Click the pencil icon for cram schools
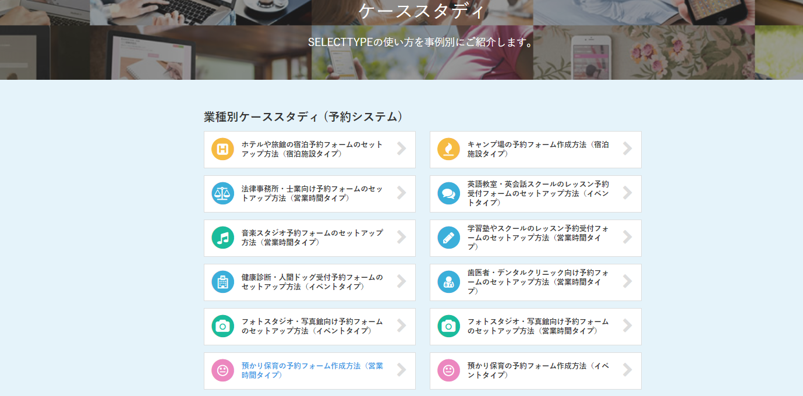The image size is (803, 396). [448, 238]
